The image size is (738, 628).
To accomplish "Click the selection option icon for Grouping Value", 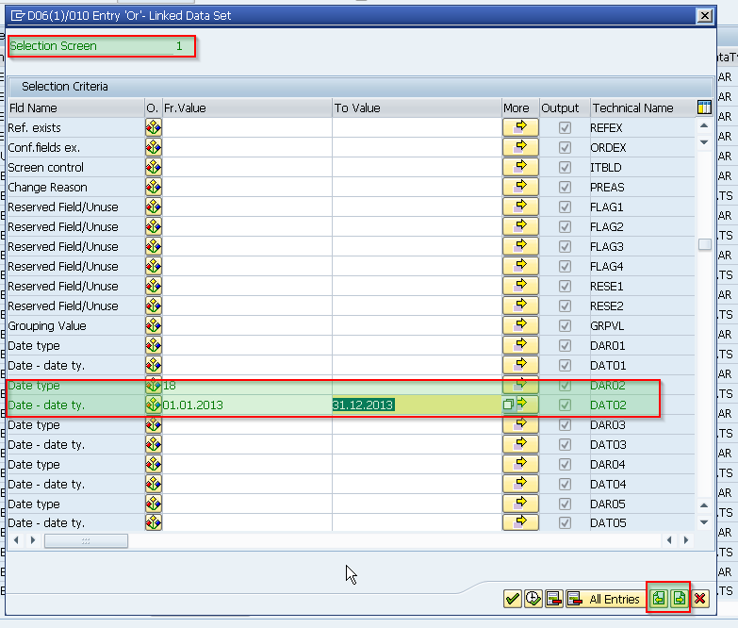I will point(153,325).
